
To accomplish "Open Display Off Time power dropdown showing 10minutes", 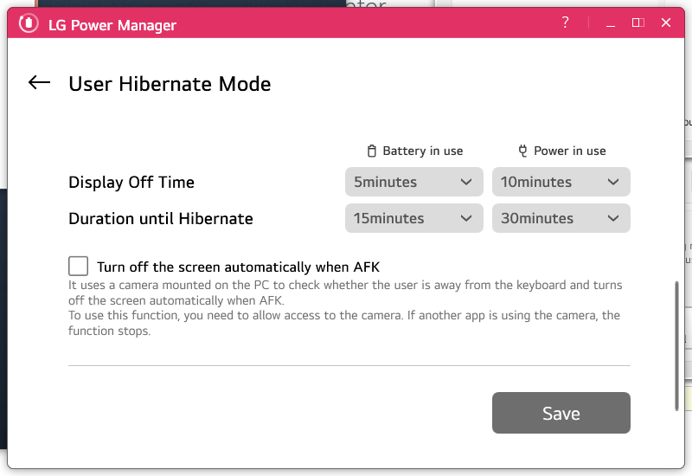I will [561, 183].
